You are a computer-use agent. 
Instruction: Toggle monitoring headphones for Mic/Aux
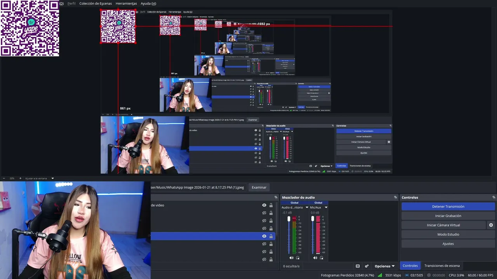321,258
